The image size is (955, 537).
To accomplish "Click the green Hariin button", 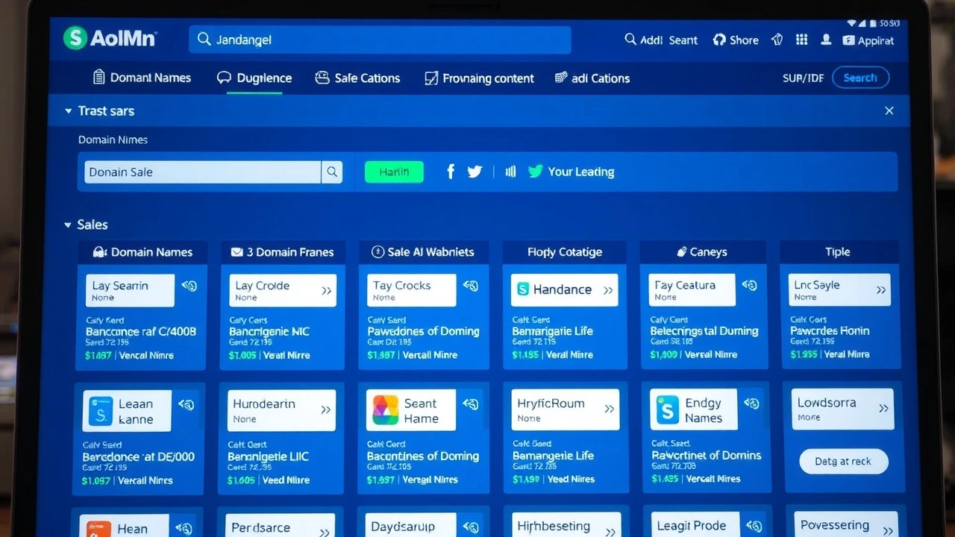I will click(394, 172).
